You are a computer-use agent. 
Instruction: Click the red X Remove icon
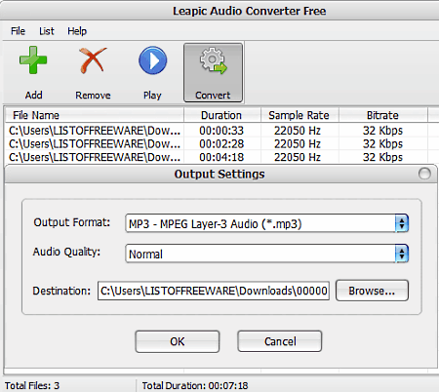(x=93, y=60)
